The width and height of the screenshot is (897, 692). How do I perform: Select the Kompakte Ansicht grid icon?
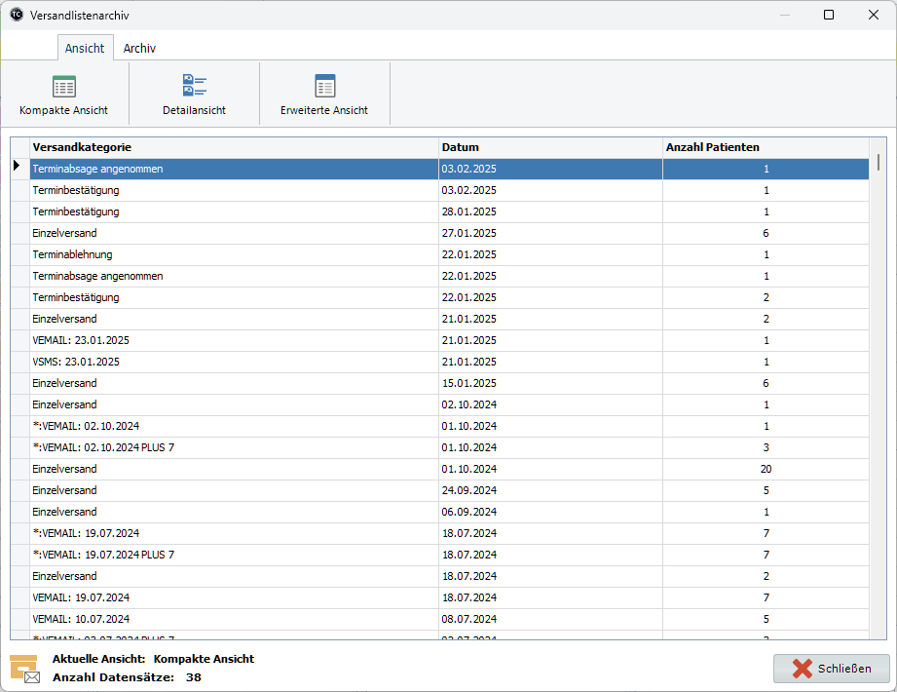pyautogui.click(x=62, y=86)
